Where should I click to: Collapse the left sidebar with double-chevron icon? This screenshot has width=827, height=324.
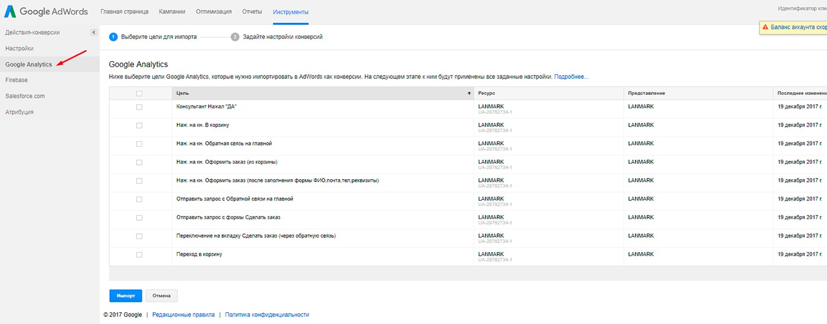(x=93, y=32)
